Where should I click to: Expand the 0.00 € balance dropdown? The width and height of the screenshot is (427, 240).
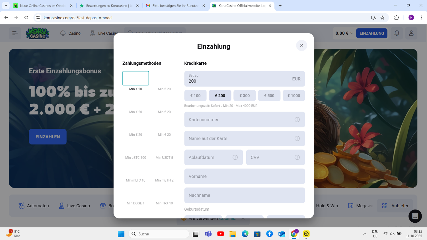[344, 33]
